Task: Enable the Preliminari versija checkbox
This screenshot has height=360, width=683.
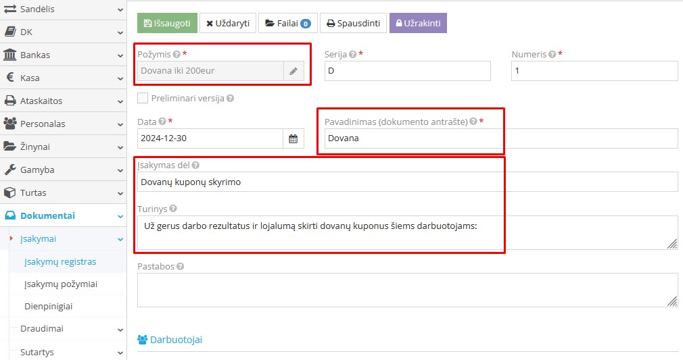Action: click(143, 98)
